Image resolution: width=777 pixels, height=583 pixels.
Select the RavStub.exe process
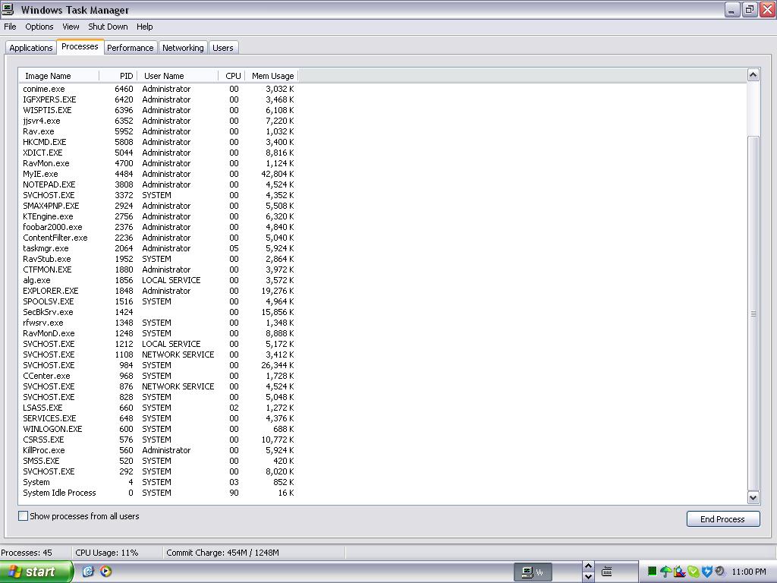point(159,259)
